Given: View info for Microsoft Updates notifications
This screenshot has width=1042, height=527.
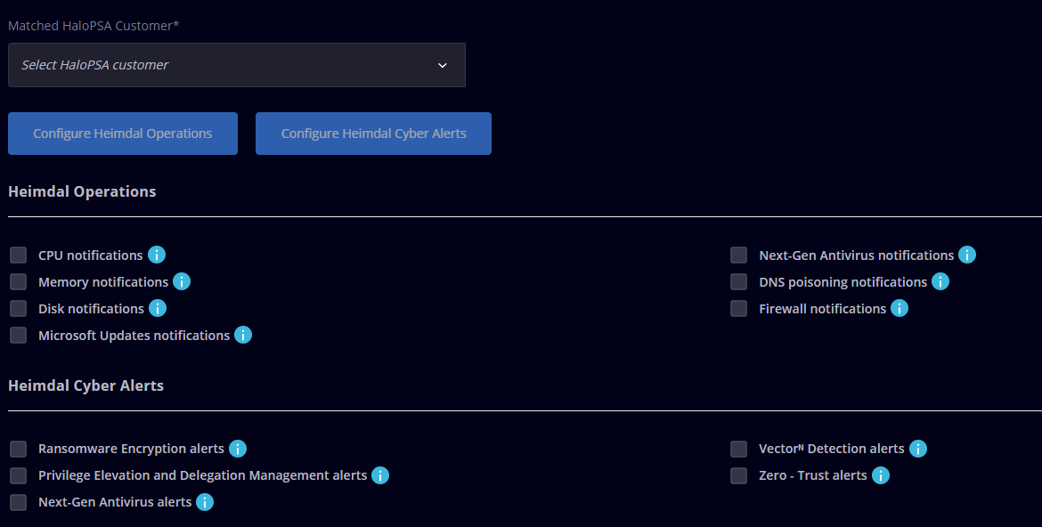Looking at the screenshot, I should [x=243, y=335].
